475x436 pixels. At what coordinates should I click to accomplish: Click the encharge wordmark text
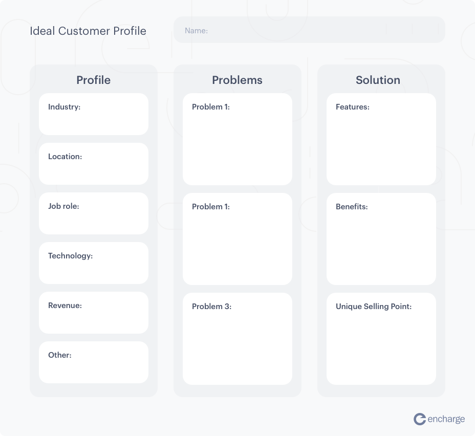pos(446,419)
